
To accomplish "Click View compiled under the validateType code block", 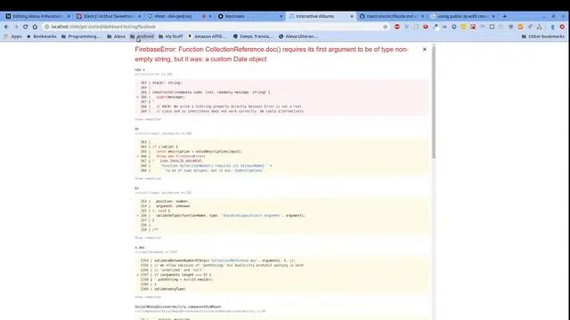I will coord(148,238).
